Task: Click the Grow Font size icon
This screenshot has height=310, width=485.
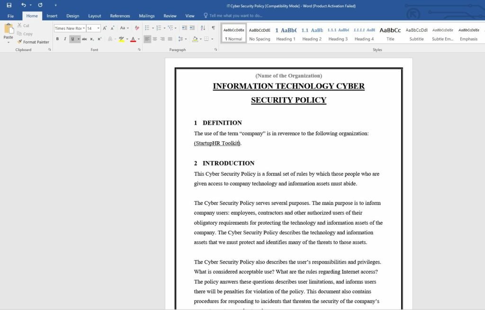Action: [x=105, y=28]
